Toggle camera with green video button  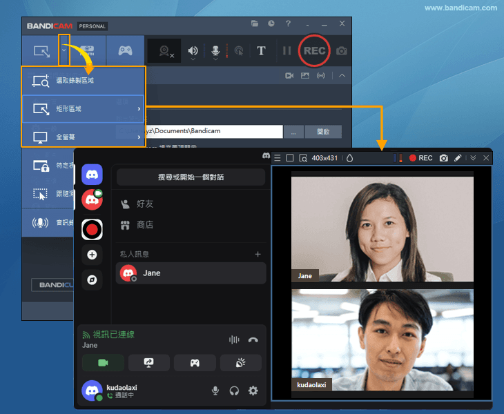tap(103, 363)
